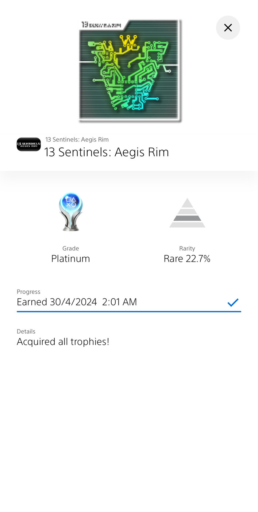Select the Acquired all trophies! description

click(x=63, y=342)
